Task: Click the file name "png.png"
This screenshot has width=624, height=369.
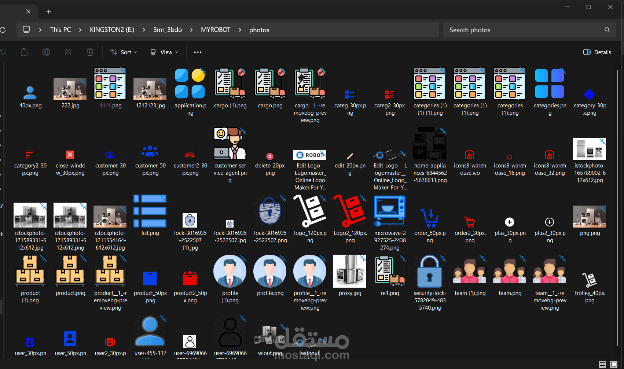Action: 590,233
